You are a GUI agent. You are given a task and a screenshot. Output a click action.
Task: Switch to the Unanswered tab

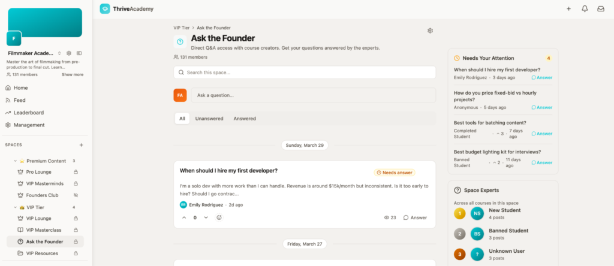pyautogui.click(x=209, y=119)
